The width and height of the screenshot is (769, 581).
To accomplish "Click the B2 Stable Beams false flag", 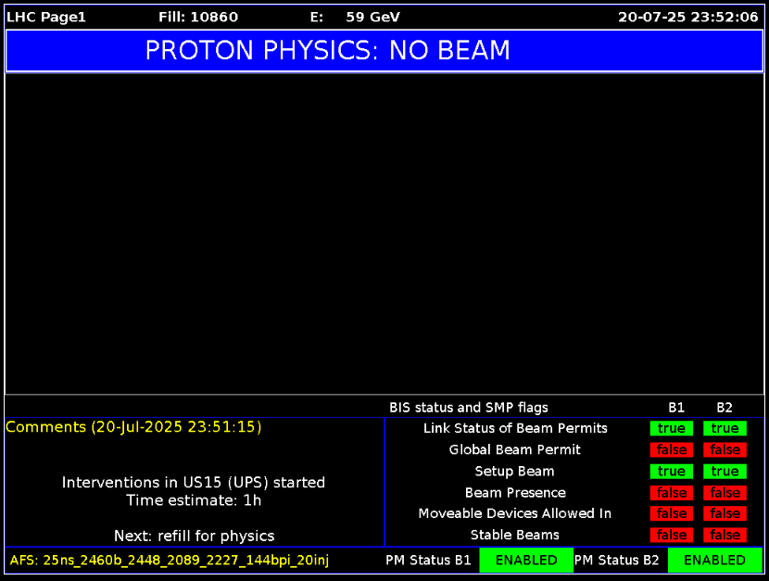I will [725, 535].
